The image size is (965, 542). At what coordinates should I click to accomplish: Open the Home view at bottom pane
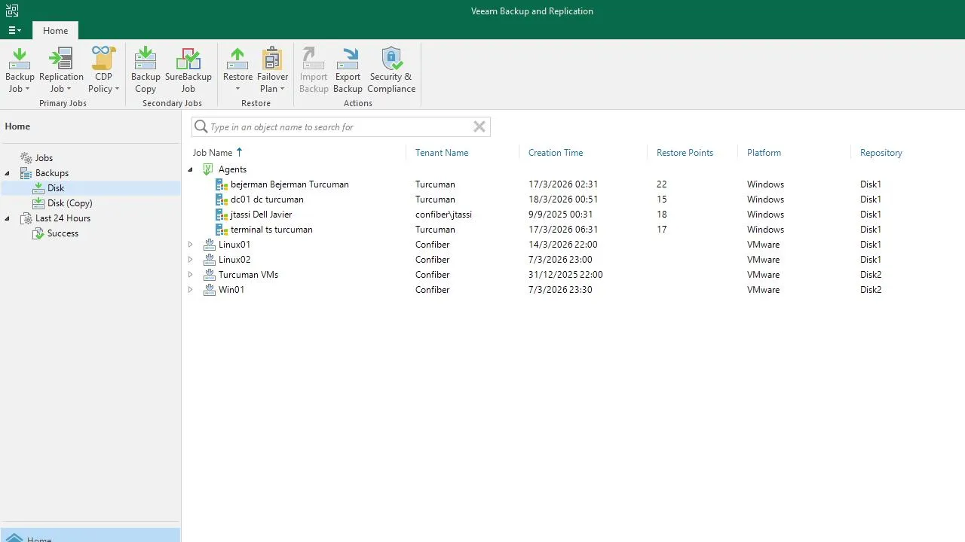[x=90, y=535]
